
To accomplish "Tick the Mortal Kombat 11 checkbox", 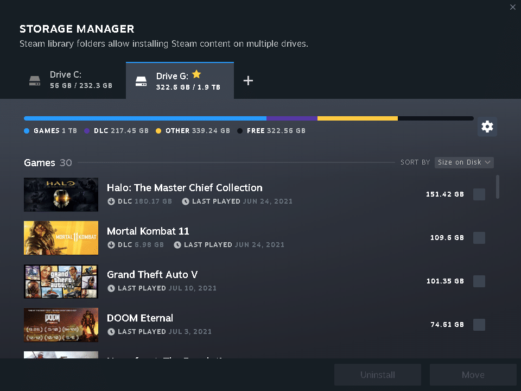I will (x=479, y=238).
